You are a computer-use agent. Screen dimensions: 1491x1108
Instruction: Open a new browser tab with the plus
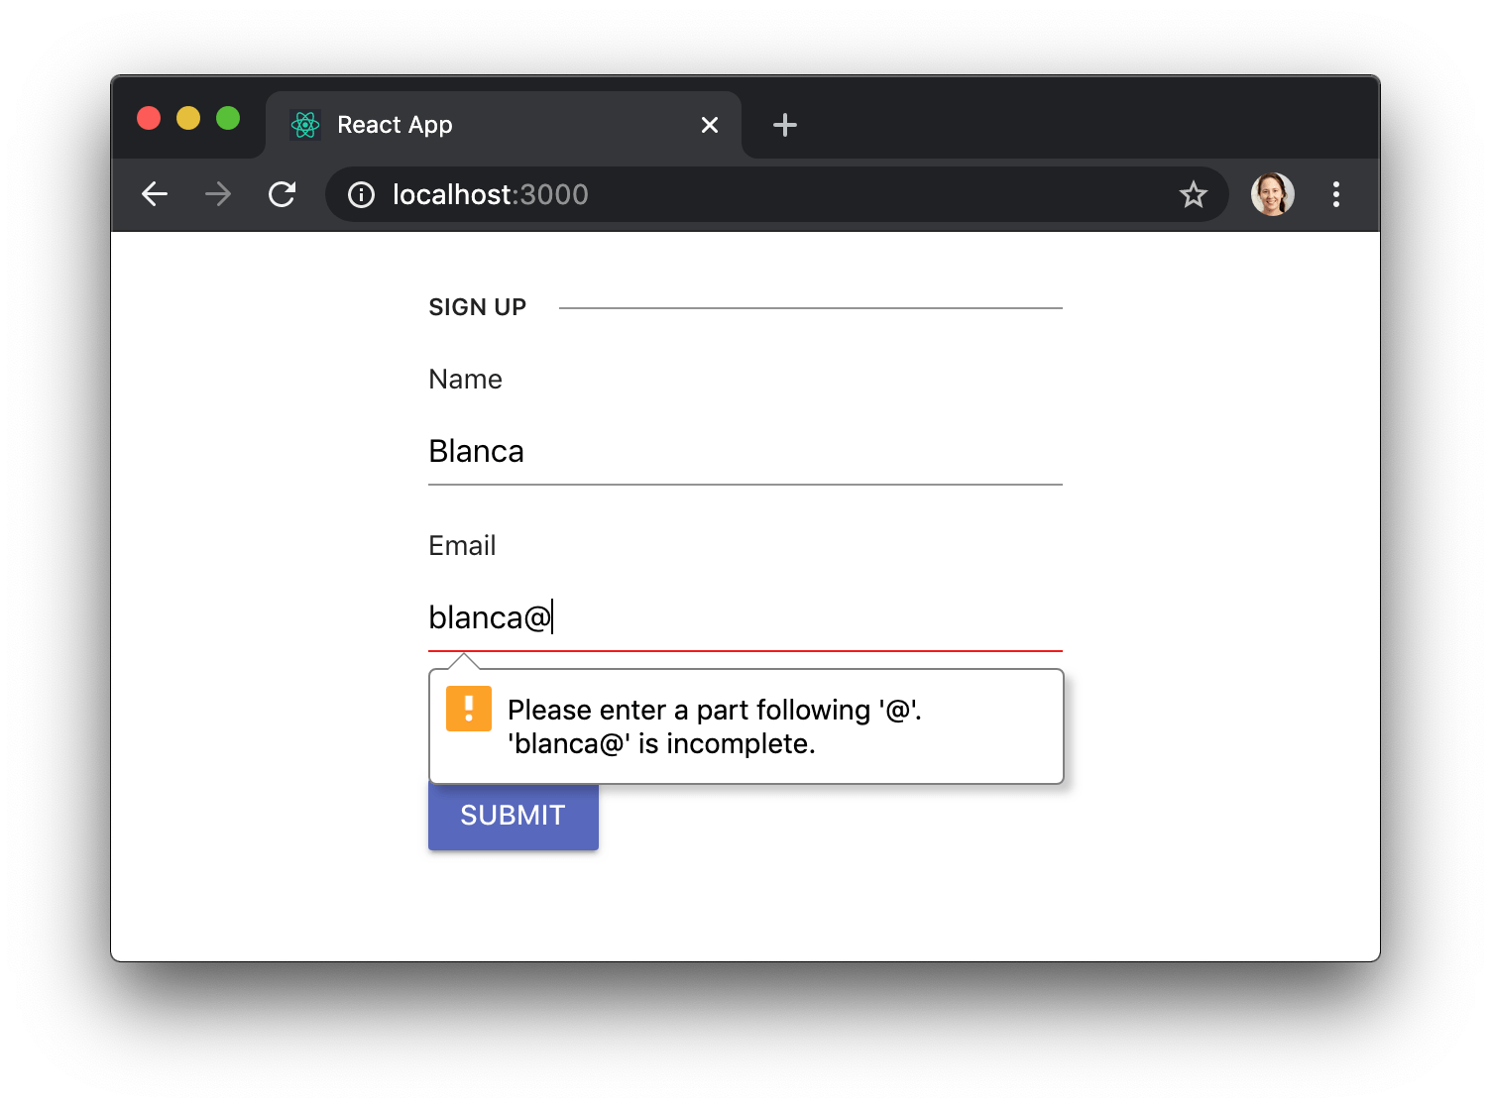tap(784, 125)
